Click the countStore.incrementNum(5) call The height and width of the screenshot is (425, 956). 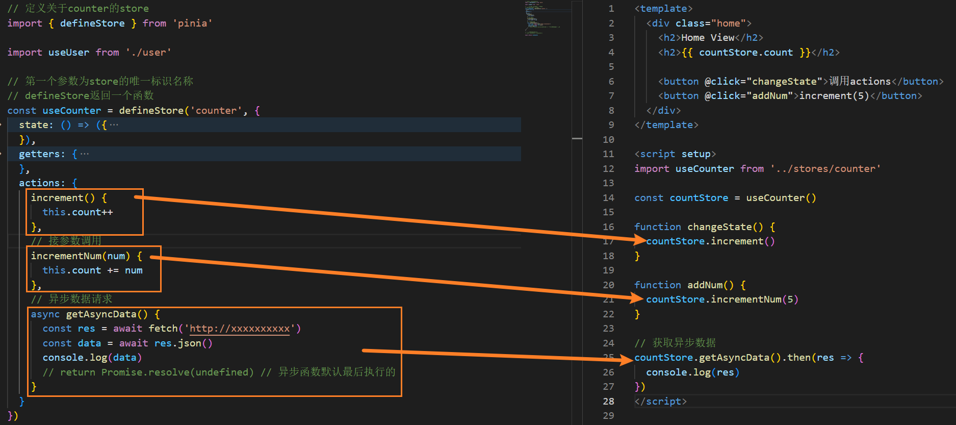click(722, 299)
